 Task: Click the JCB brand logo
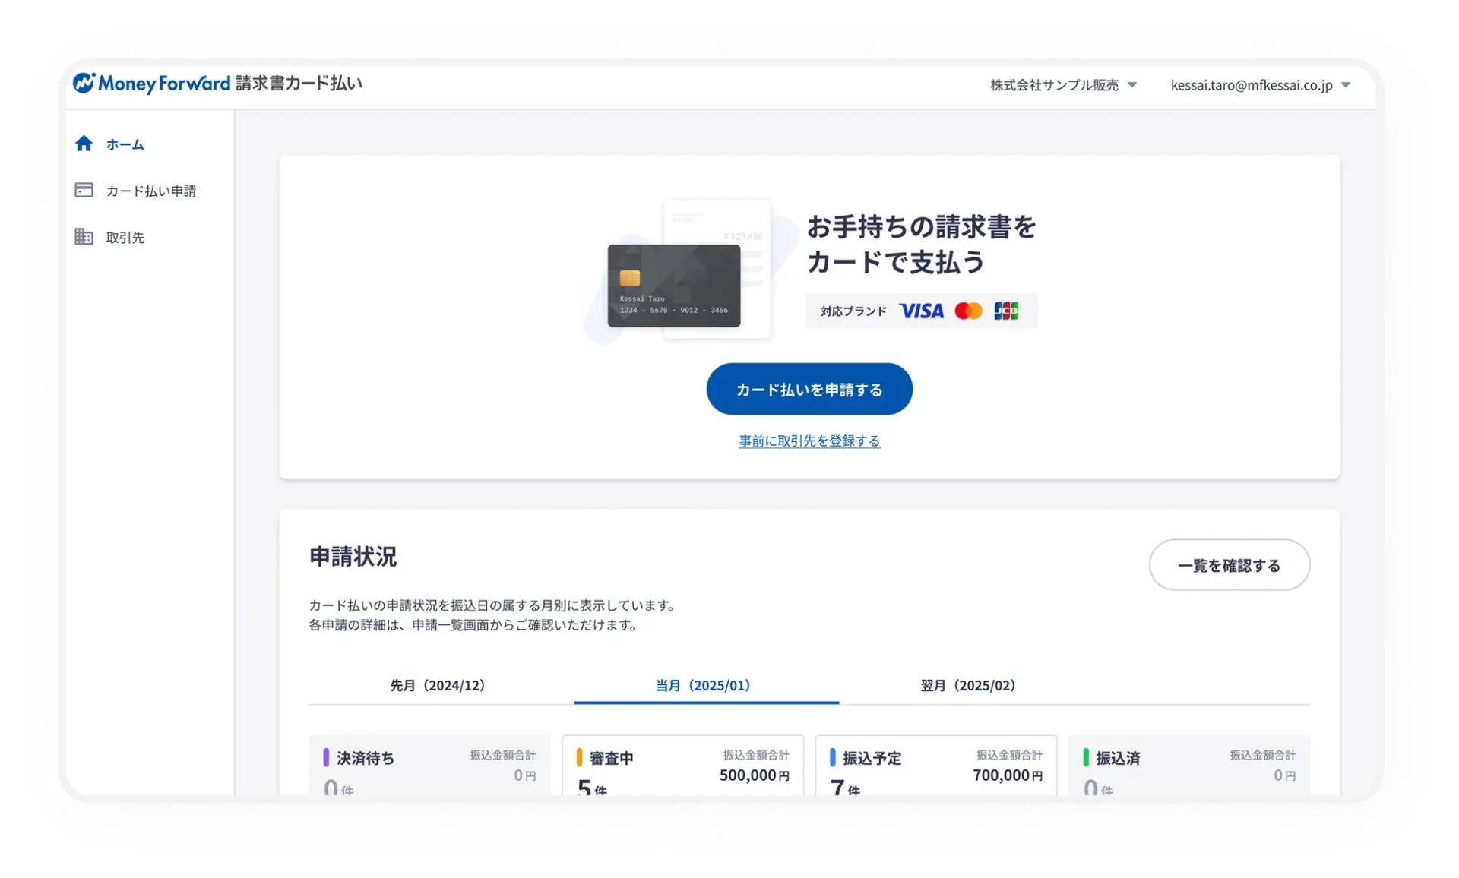tap(1008, 311)
